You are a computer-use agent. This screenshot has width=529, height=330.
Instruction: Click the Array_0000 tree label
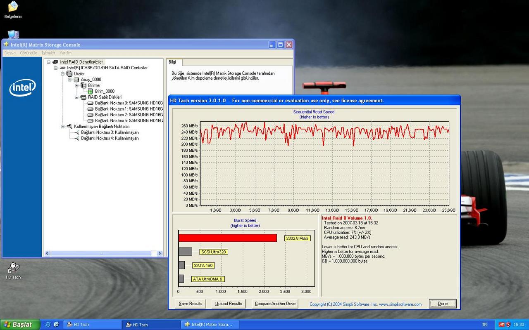(x=91, y=80)
